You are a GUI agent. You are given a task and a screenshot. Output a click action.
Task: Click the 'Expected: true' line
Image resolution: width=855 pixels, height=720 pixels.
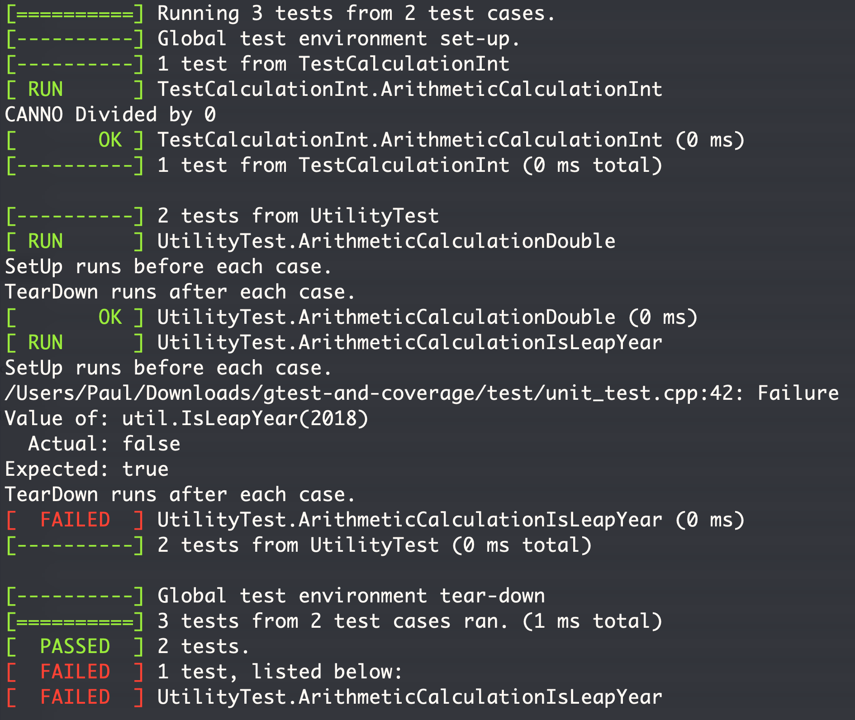(x=87, y=469)
